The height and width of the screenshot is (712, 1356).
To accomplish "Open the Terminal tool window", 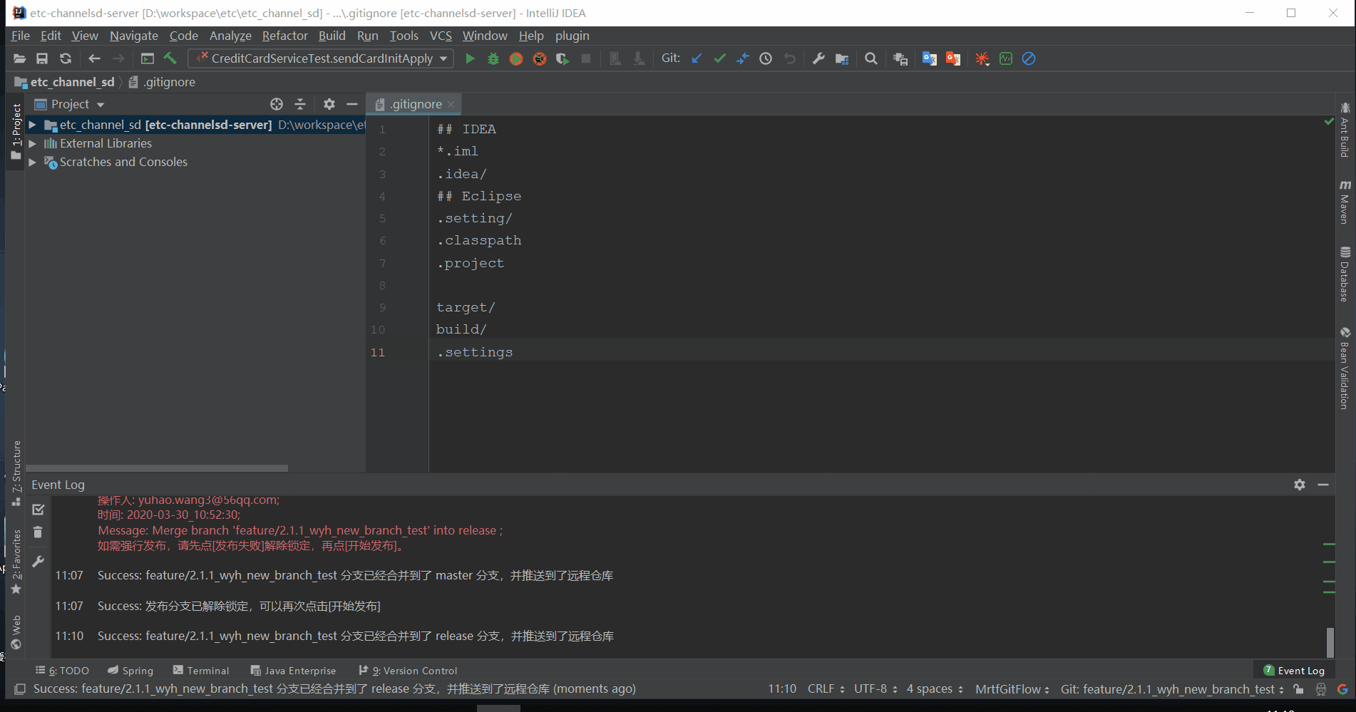I will (x=201, y=671).
